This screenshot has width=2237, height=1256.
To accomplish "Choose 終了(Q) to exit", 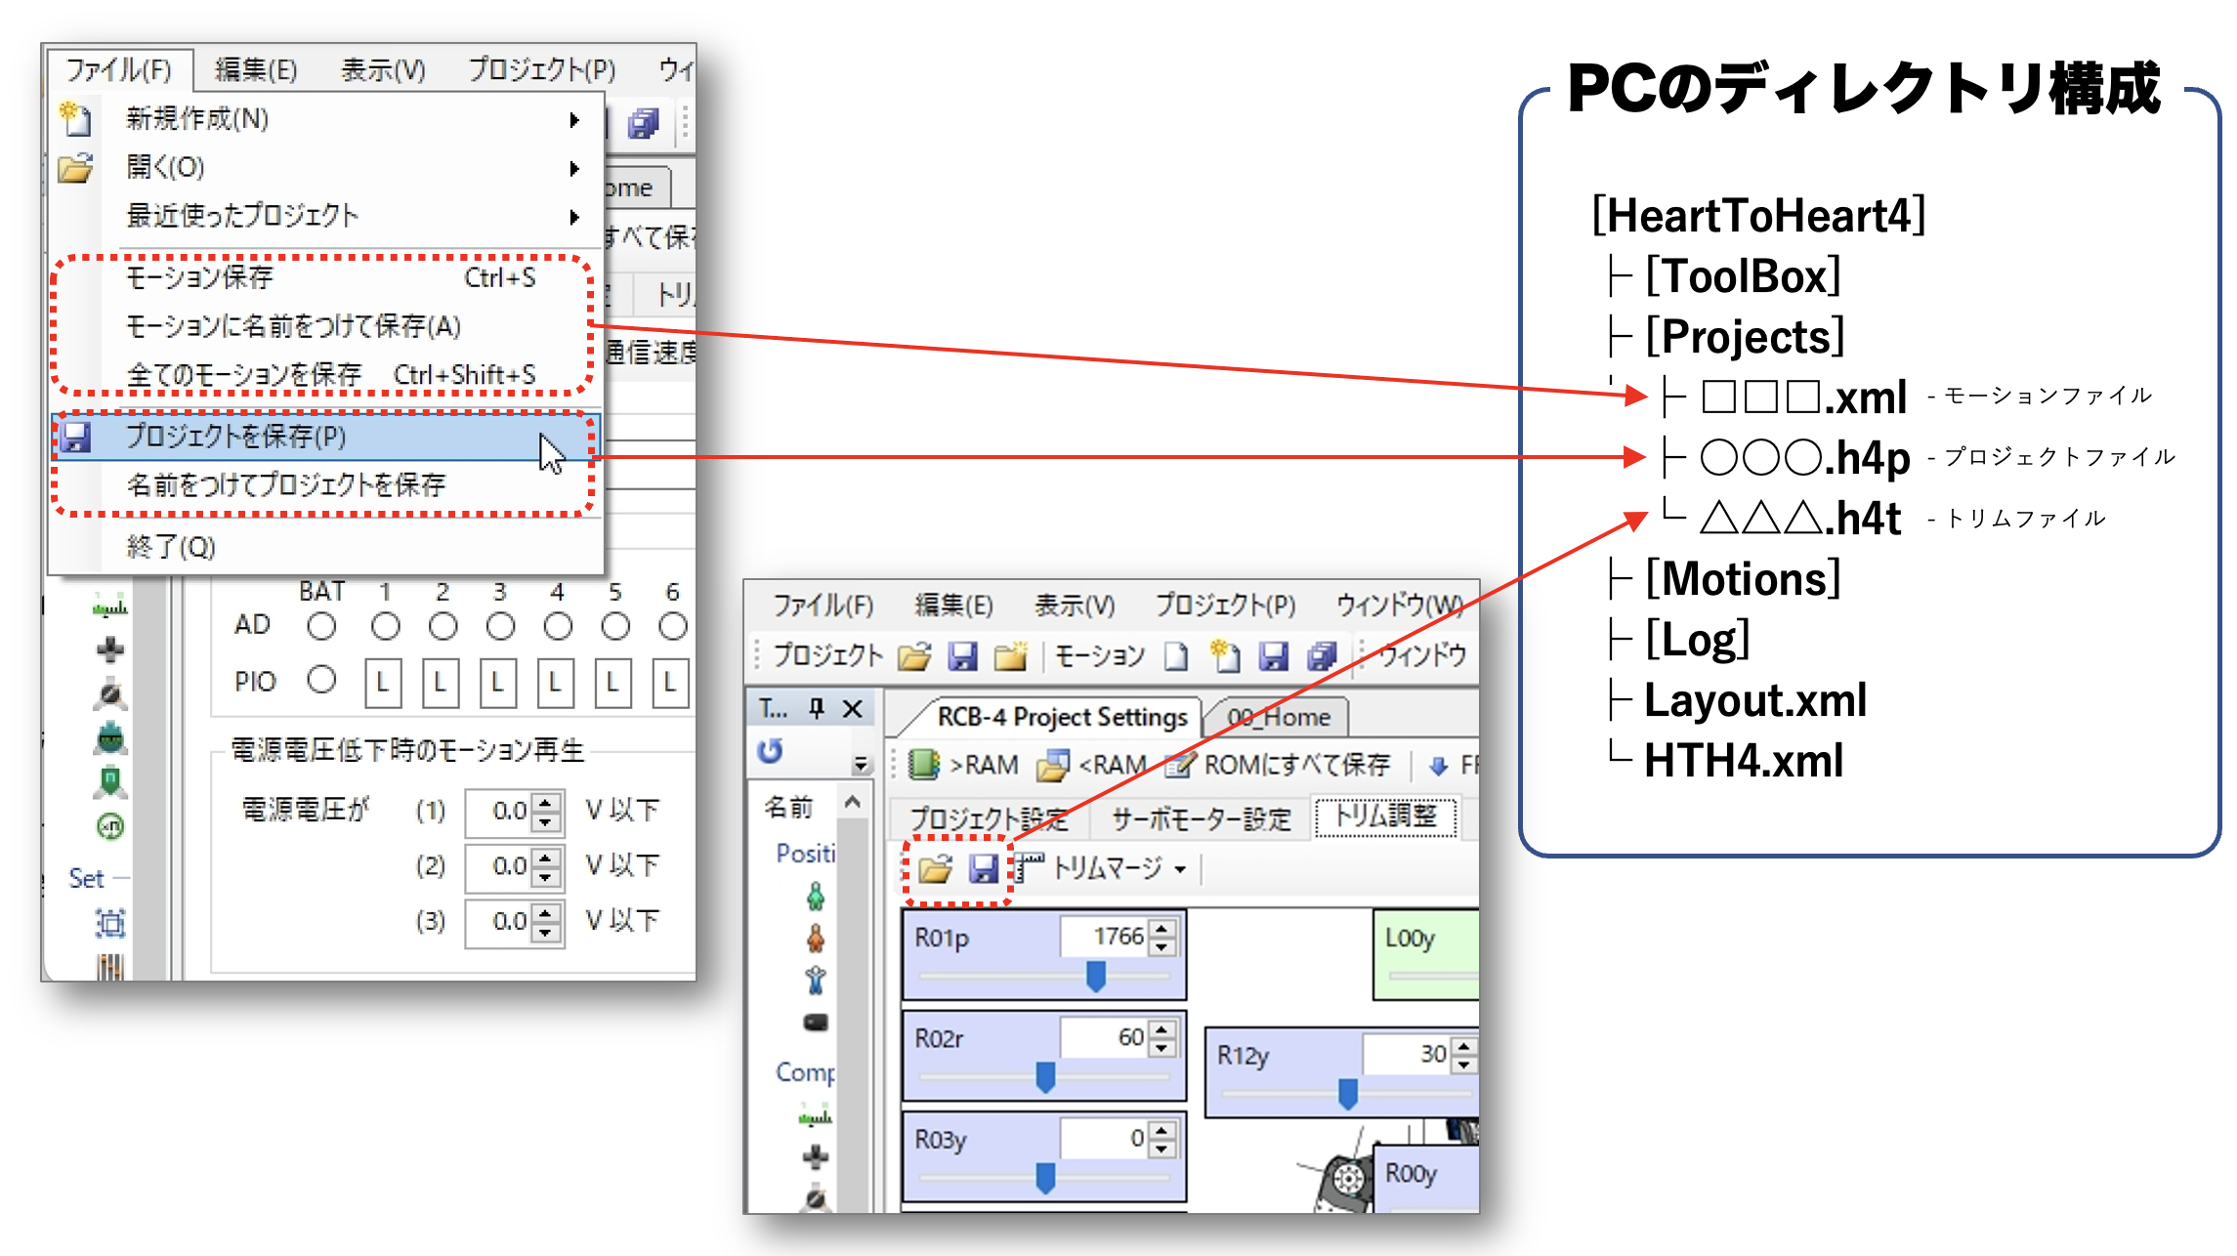I will pyautogui.click(x=324, y=547).
